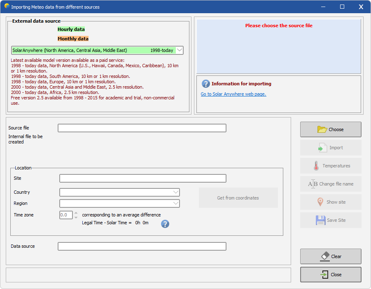Click the Clear button
Viewport: 371px width, 289px height.
(x=331, y=256)
